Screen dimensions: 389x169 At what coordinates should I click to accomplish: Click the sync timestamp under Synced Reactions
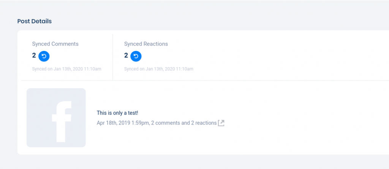point(158,69)
